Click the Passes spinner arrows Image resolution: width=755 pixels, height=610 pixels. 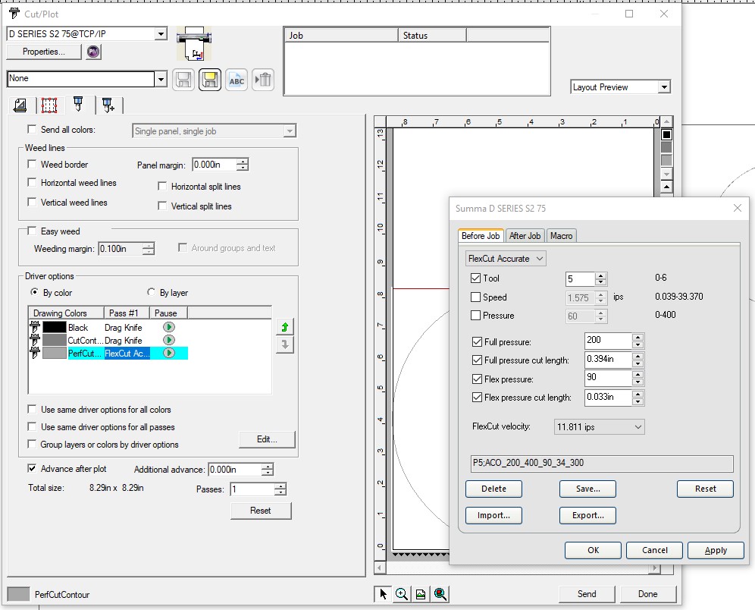(x=280, y=489)
